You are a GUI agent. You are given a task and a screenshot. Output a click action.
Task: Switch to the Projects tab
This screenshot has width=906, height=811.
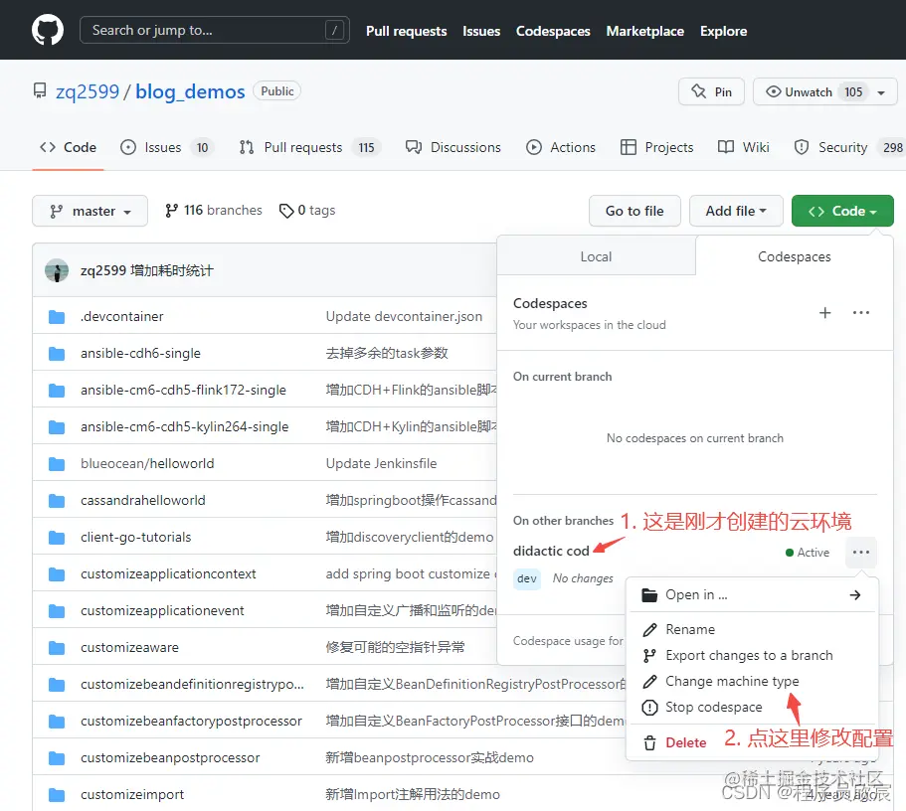(656, 147)
